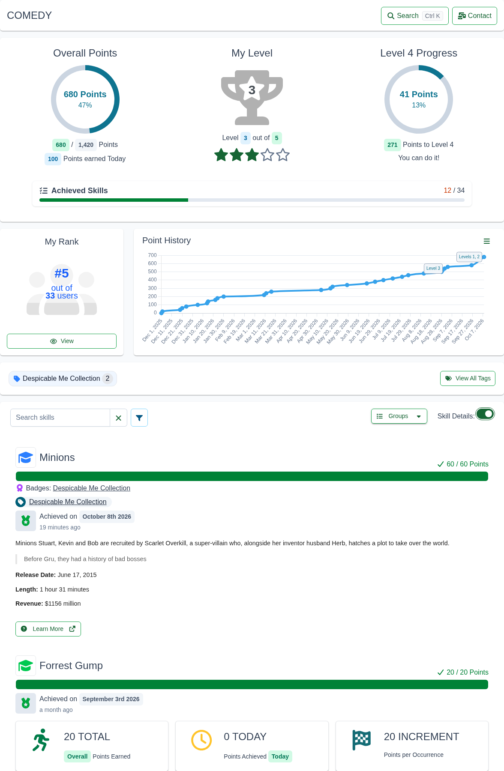Click the October 8th 2026 date badge
The image size is (504, 771).
point(107,517)
